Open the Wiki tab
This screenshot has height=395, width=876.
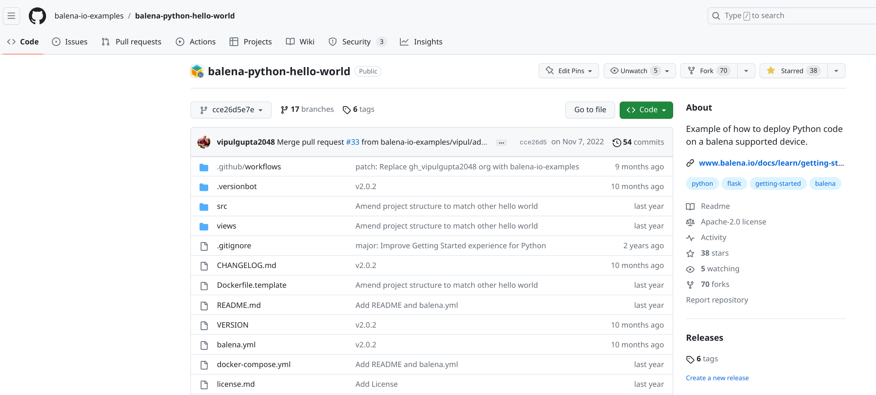pos(300,42)
